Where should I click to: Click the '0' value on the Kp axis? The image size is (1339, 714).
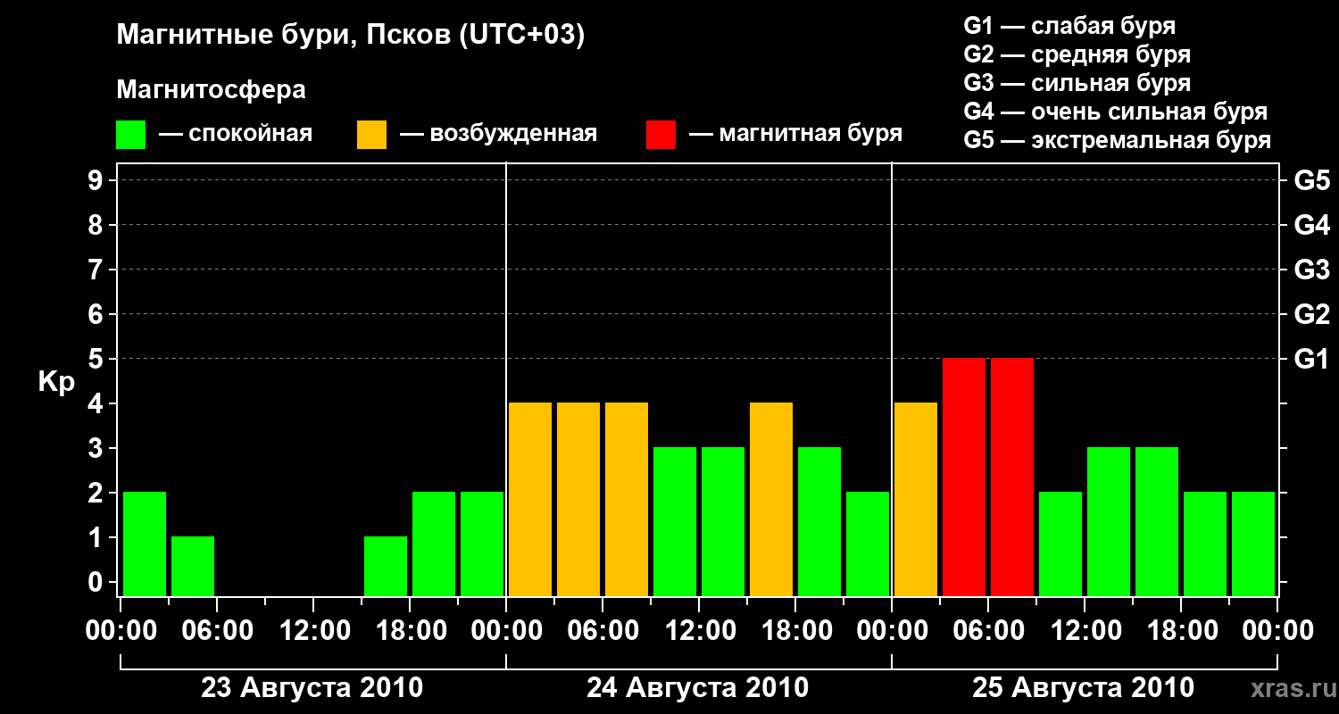[x=97, y=582]
